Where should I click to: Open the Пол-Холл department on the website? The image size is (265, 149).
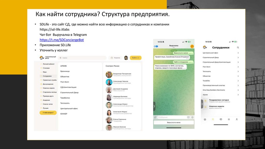pos(64,82)
